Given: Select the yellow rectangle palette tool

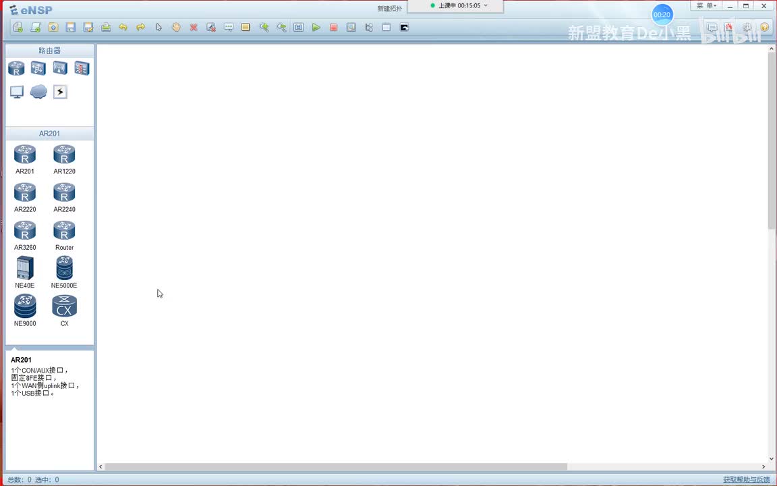Looking at the screenshot, I should pos(246,27).
